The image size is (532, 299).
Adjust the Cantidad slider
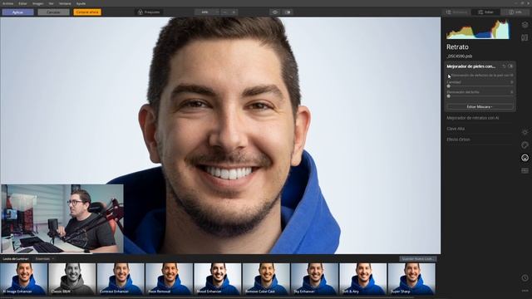click(480, 86)
